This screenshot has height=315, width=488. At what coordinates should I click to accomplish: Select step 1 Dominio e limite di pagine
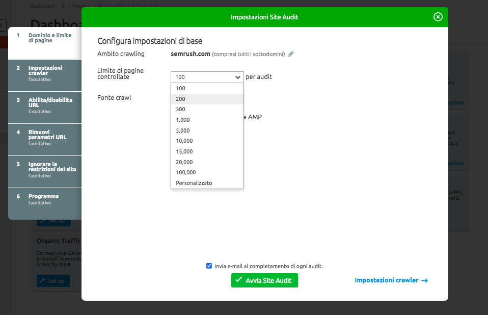point(45,43)
